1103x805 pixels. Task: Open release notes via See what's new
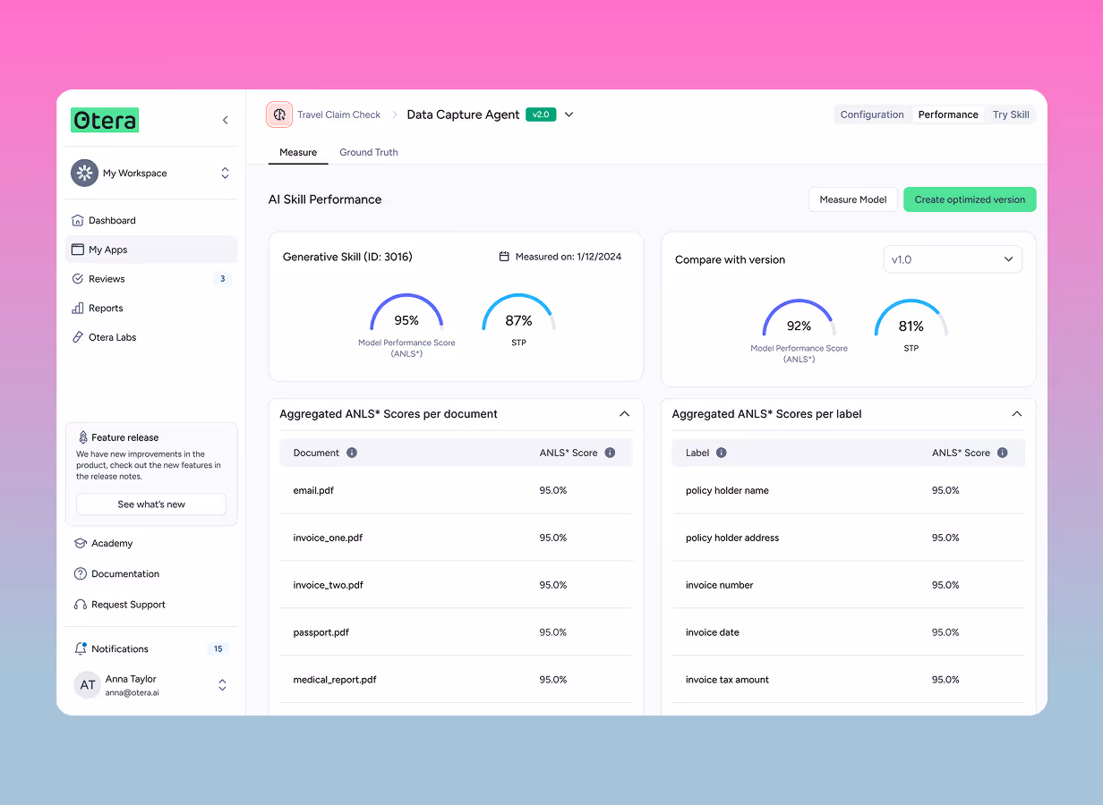click(150, 504)
